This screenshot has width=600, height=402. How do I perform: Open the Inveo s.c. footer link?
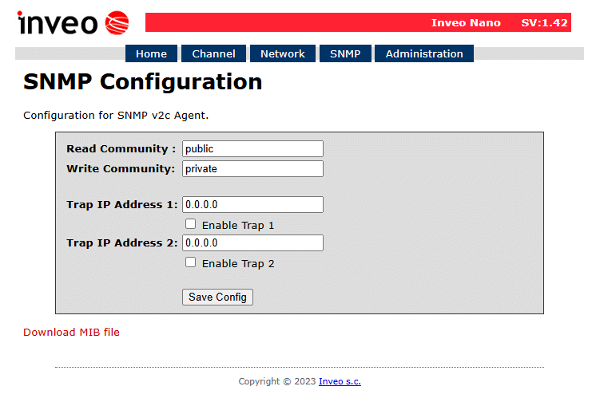tap(340, 381)
